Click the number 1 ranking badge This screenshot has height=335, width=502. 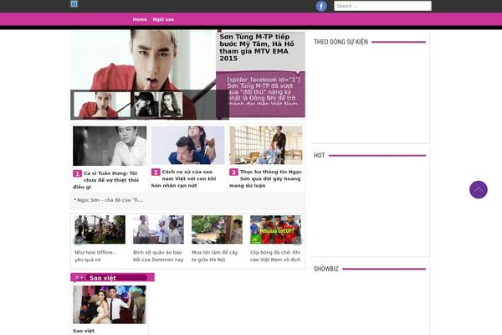(x=77, y=173)
